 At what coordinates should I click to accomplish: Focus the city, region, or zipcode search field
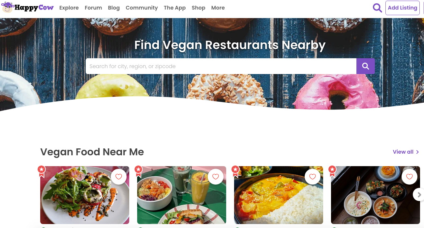(221, 66)
